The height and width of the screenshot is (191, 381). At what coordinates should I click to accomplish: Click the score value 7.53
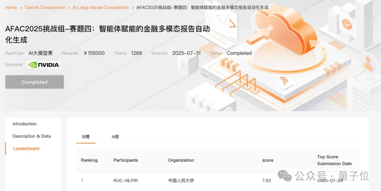[267, 180]
